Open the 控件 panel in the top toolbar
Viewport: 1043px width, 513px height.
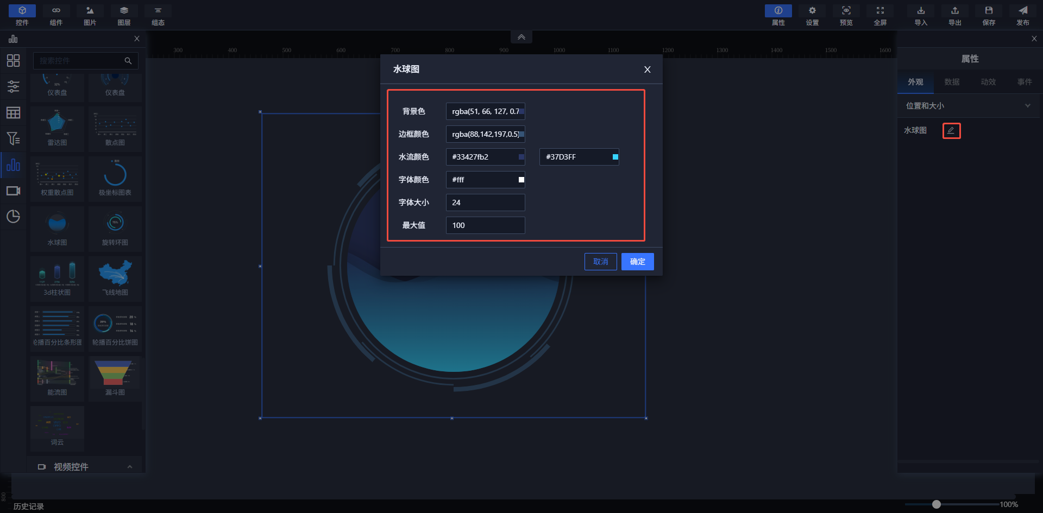(22, 15)
